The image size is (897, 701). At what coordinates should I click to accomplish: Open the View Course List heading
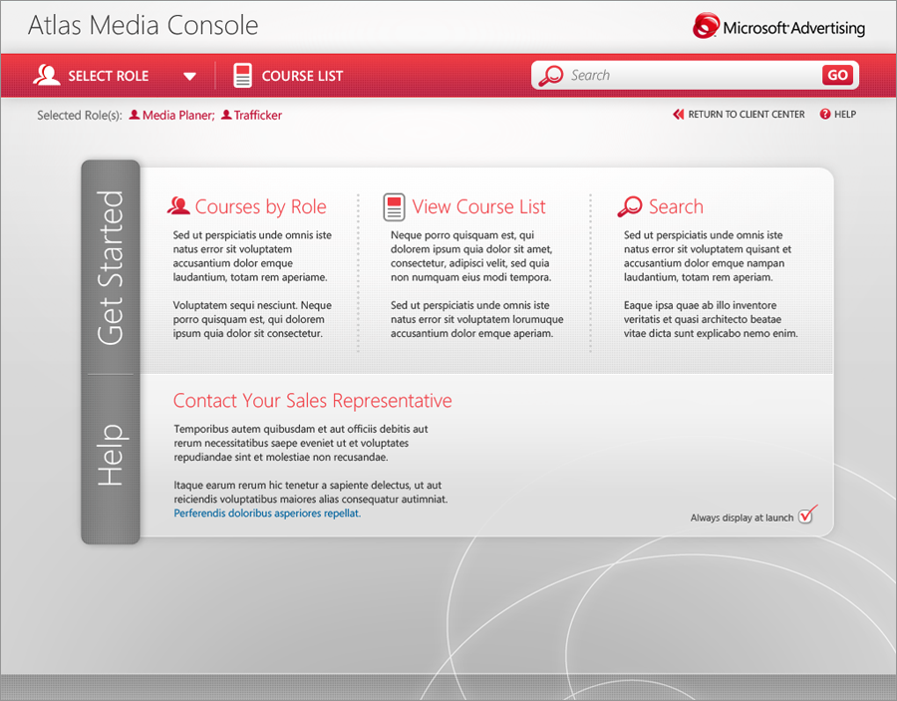pyautogui.click(x=478, y=206)
